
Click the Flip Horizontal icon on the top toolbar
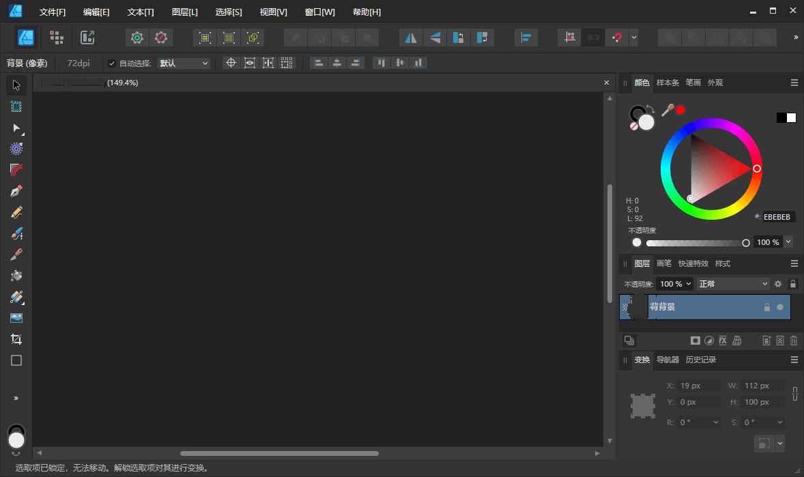(410, 38)
